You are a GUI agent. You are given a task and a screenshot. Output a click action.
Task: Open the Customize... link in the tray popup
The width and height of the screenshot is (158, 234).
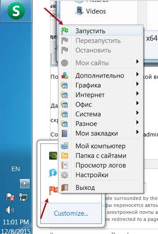click(x=71, y=213)
